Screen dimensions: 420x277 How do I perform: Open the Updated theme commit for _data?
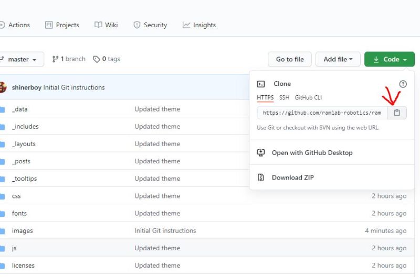(157, 109)
